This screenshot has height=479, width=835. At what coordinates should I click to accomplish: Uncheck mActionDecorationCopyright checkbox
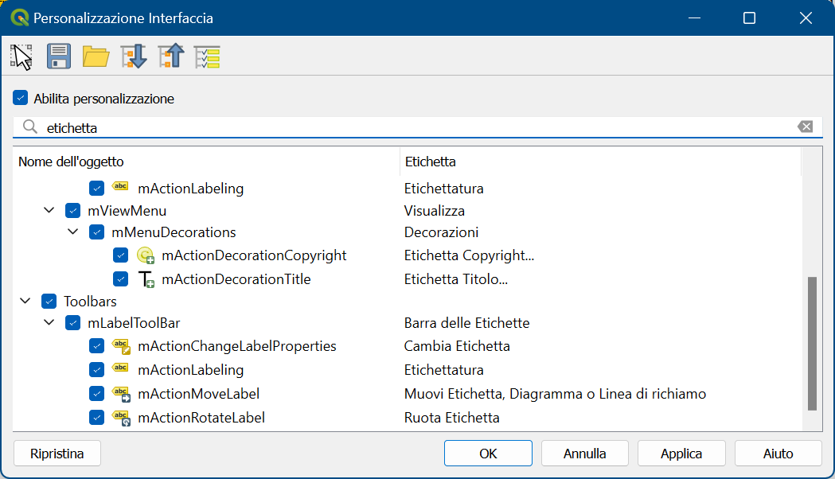tap(120, 255)
